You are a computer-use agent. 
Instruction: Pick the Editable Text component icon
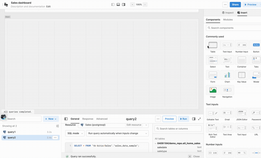click(x=213, y=113)
